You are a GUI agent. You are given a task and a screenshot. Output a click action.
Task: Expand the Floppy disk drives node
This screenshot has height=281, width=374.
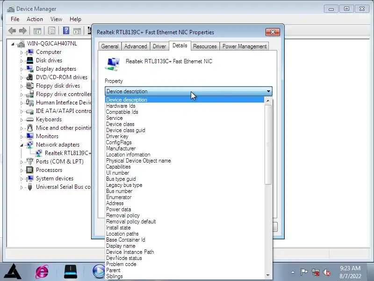pyautogui.click(x=22, y=86)
